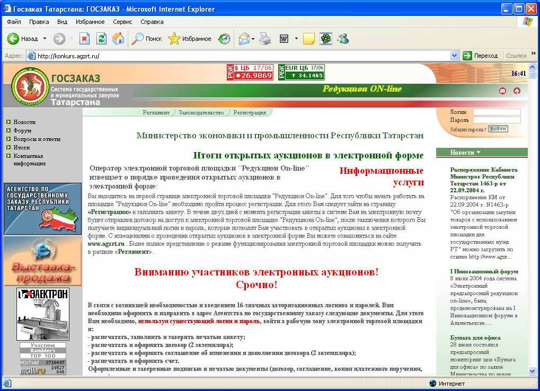Screen dimensions: 540x391
Task: Click the address bar URL field
Action: pyautogui.click(x=237, y=56)
